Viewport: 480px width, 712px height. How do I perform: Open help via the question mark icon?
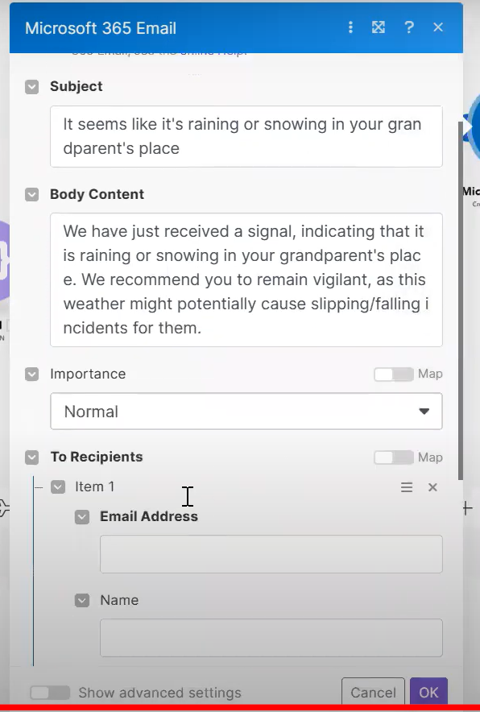[408, 27]
